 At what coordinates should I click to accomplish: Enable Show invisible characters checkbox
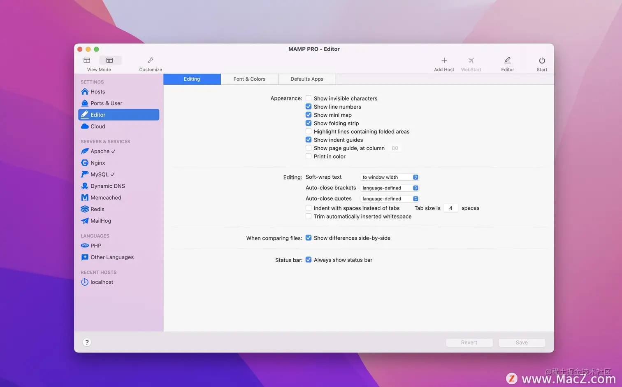click(309, 98)
